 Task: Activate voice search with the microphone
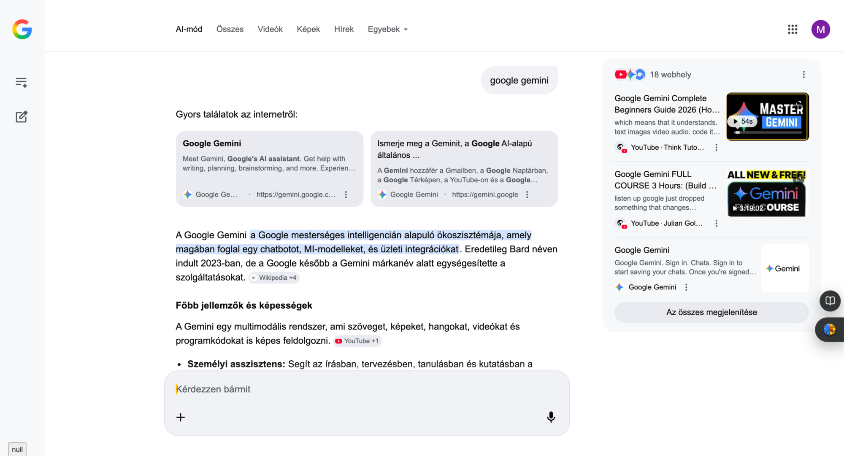[551, 417]
